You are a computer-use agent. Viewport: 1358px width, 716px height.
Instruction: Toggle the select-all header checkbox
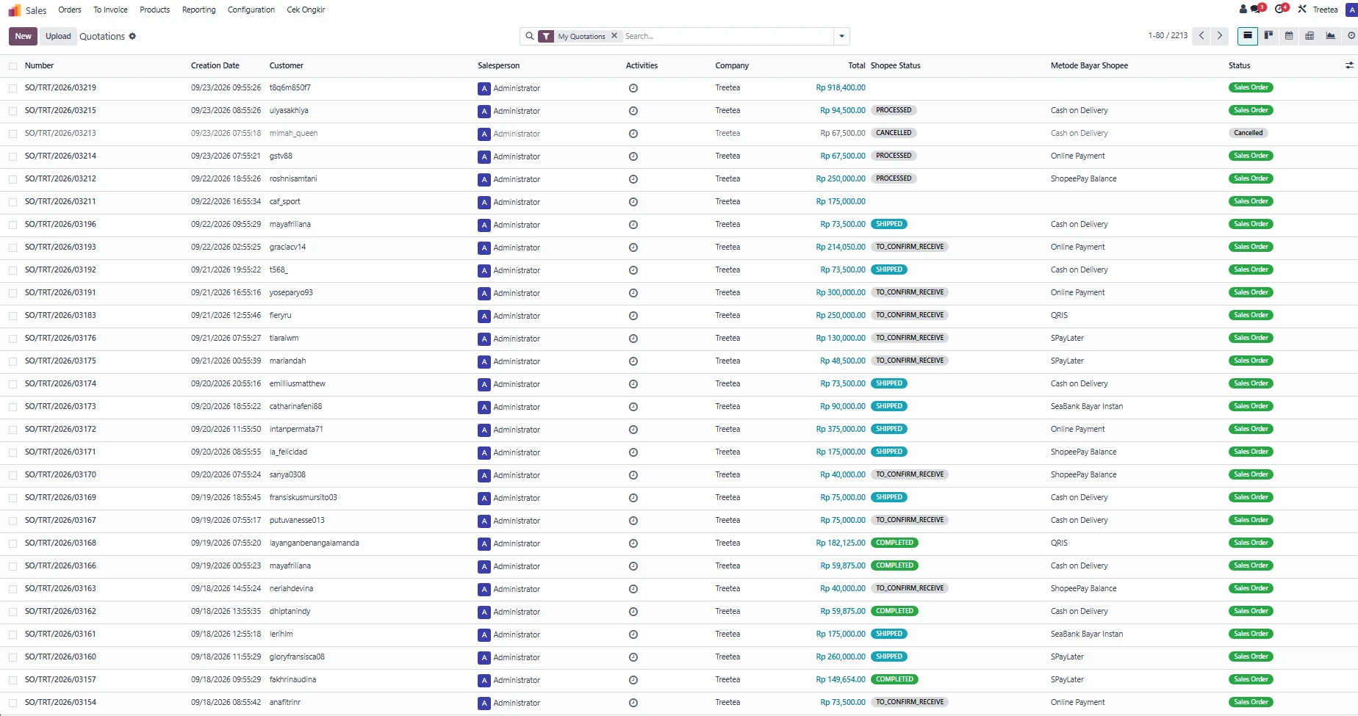(x=13, y=66)
